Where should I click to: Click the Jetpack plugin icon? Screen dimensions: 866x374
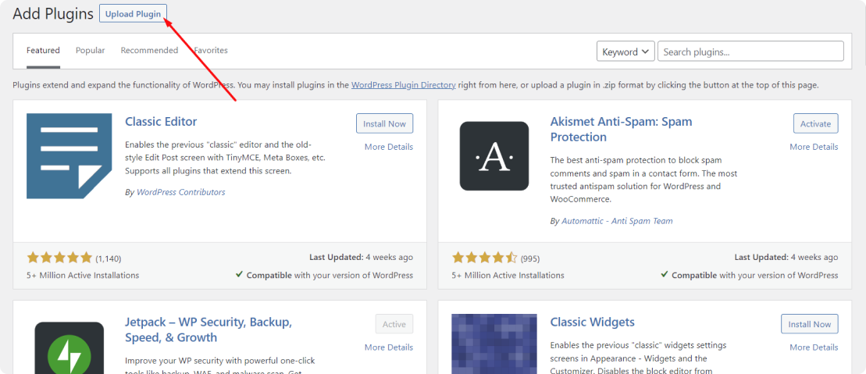(69, 348)
